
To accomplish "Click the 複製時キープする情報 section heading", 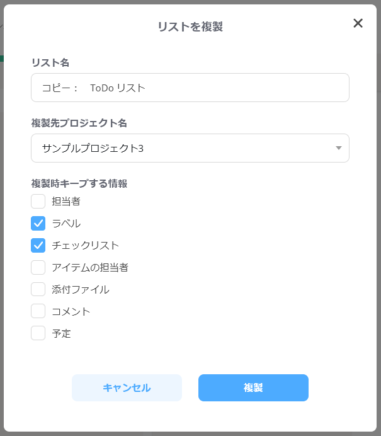I will tap(79, 183).
